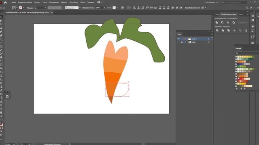Open the gear icon in right dock
The height and width of the screenshot is (145, 259).
tap(253, 16)
